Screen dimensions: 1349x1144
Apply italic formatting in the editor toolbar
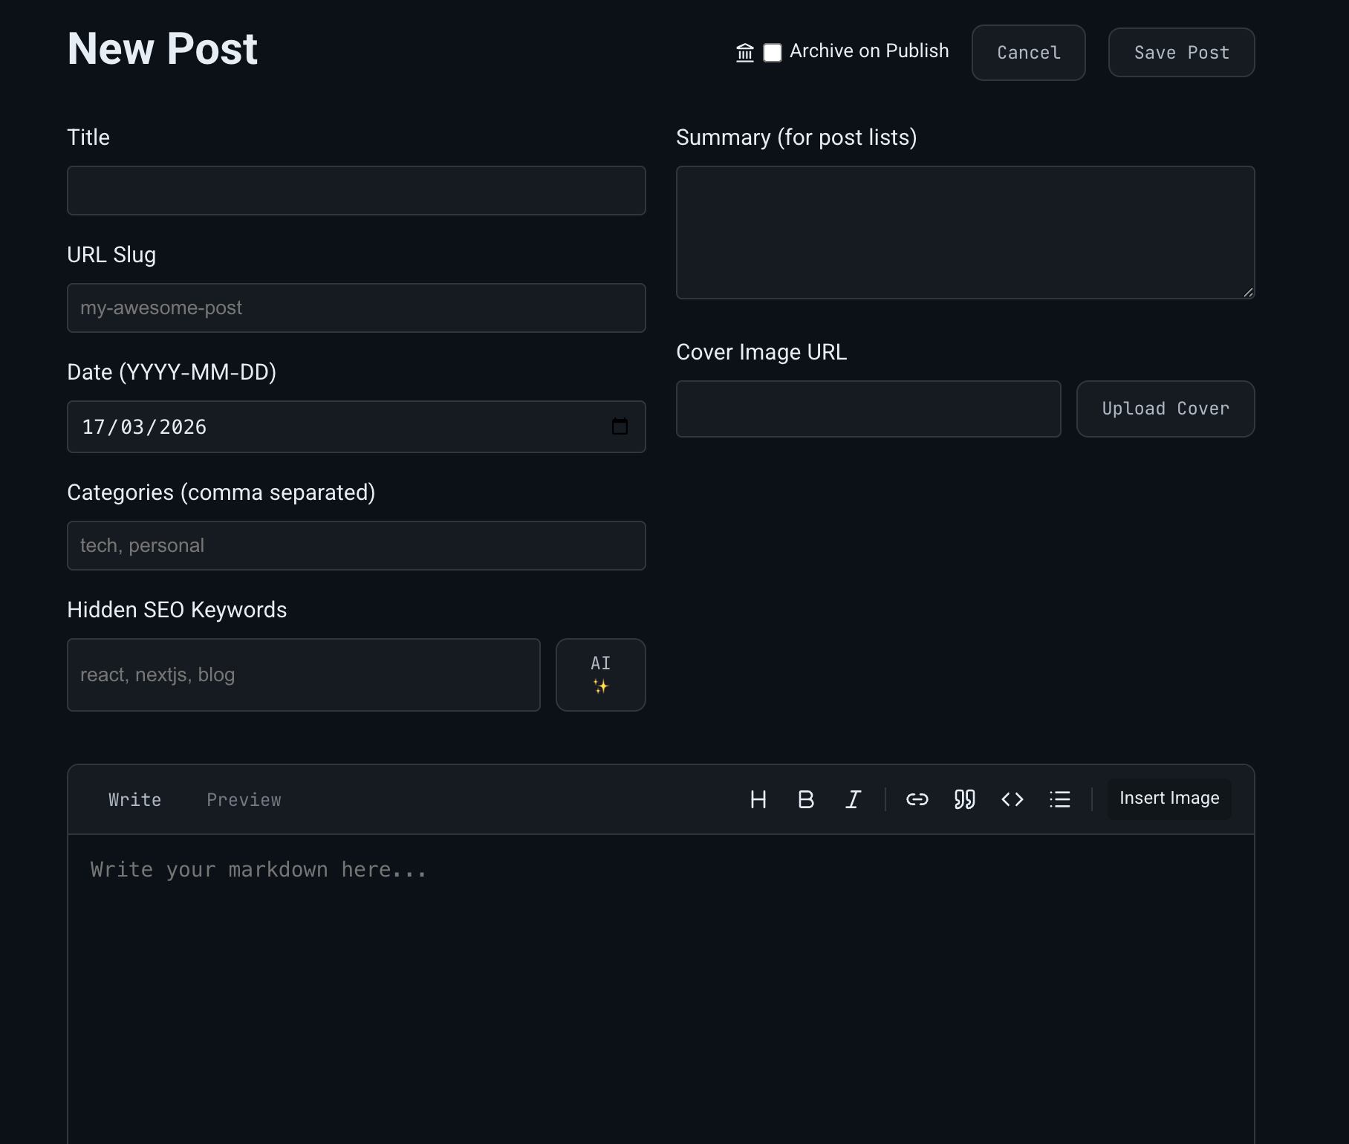click(853, 799)
